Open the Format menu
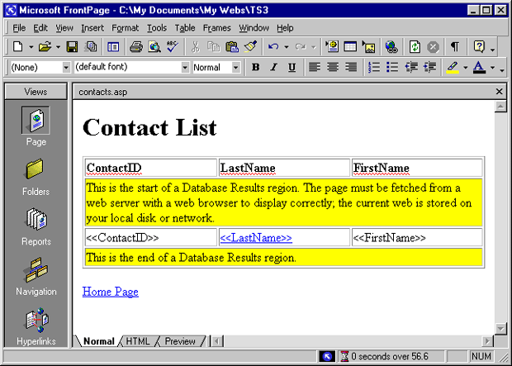Screen dimensions: 512x366 (125, 28)
